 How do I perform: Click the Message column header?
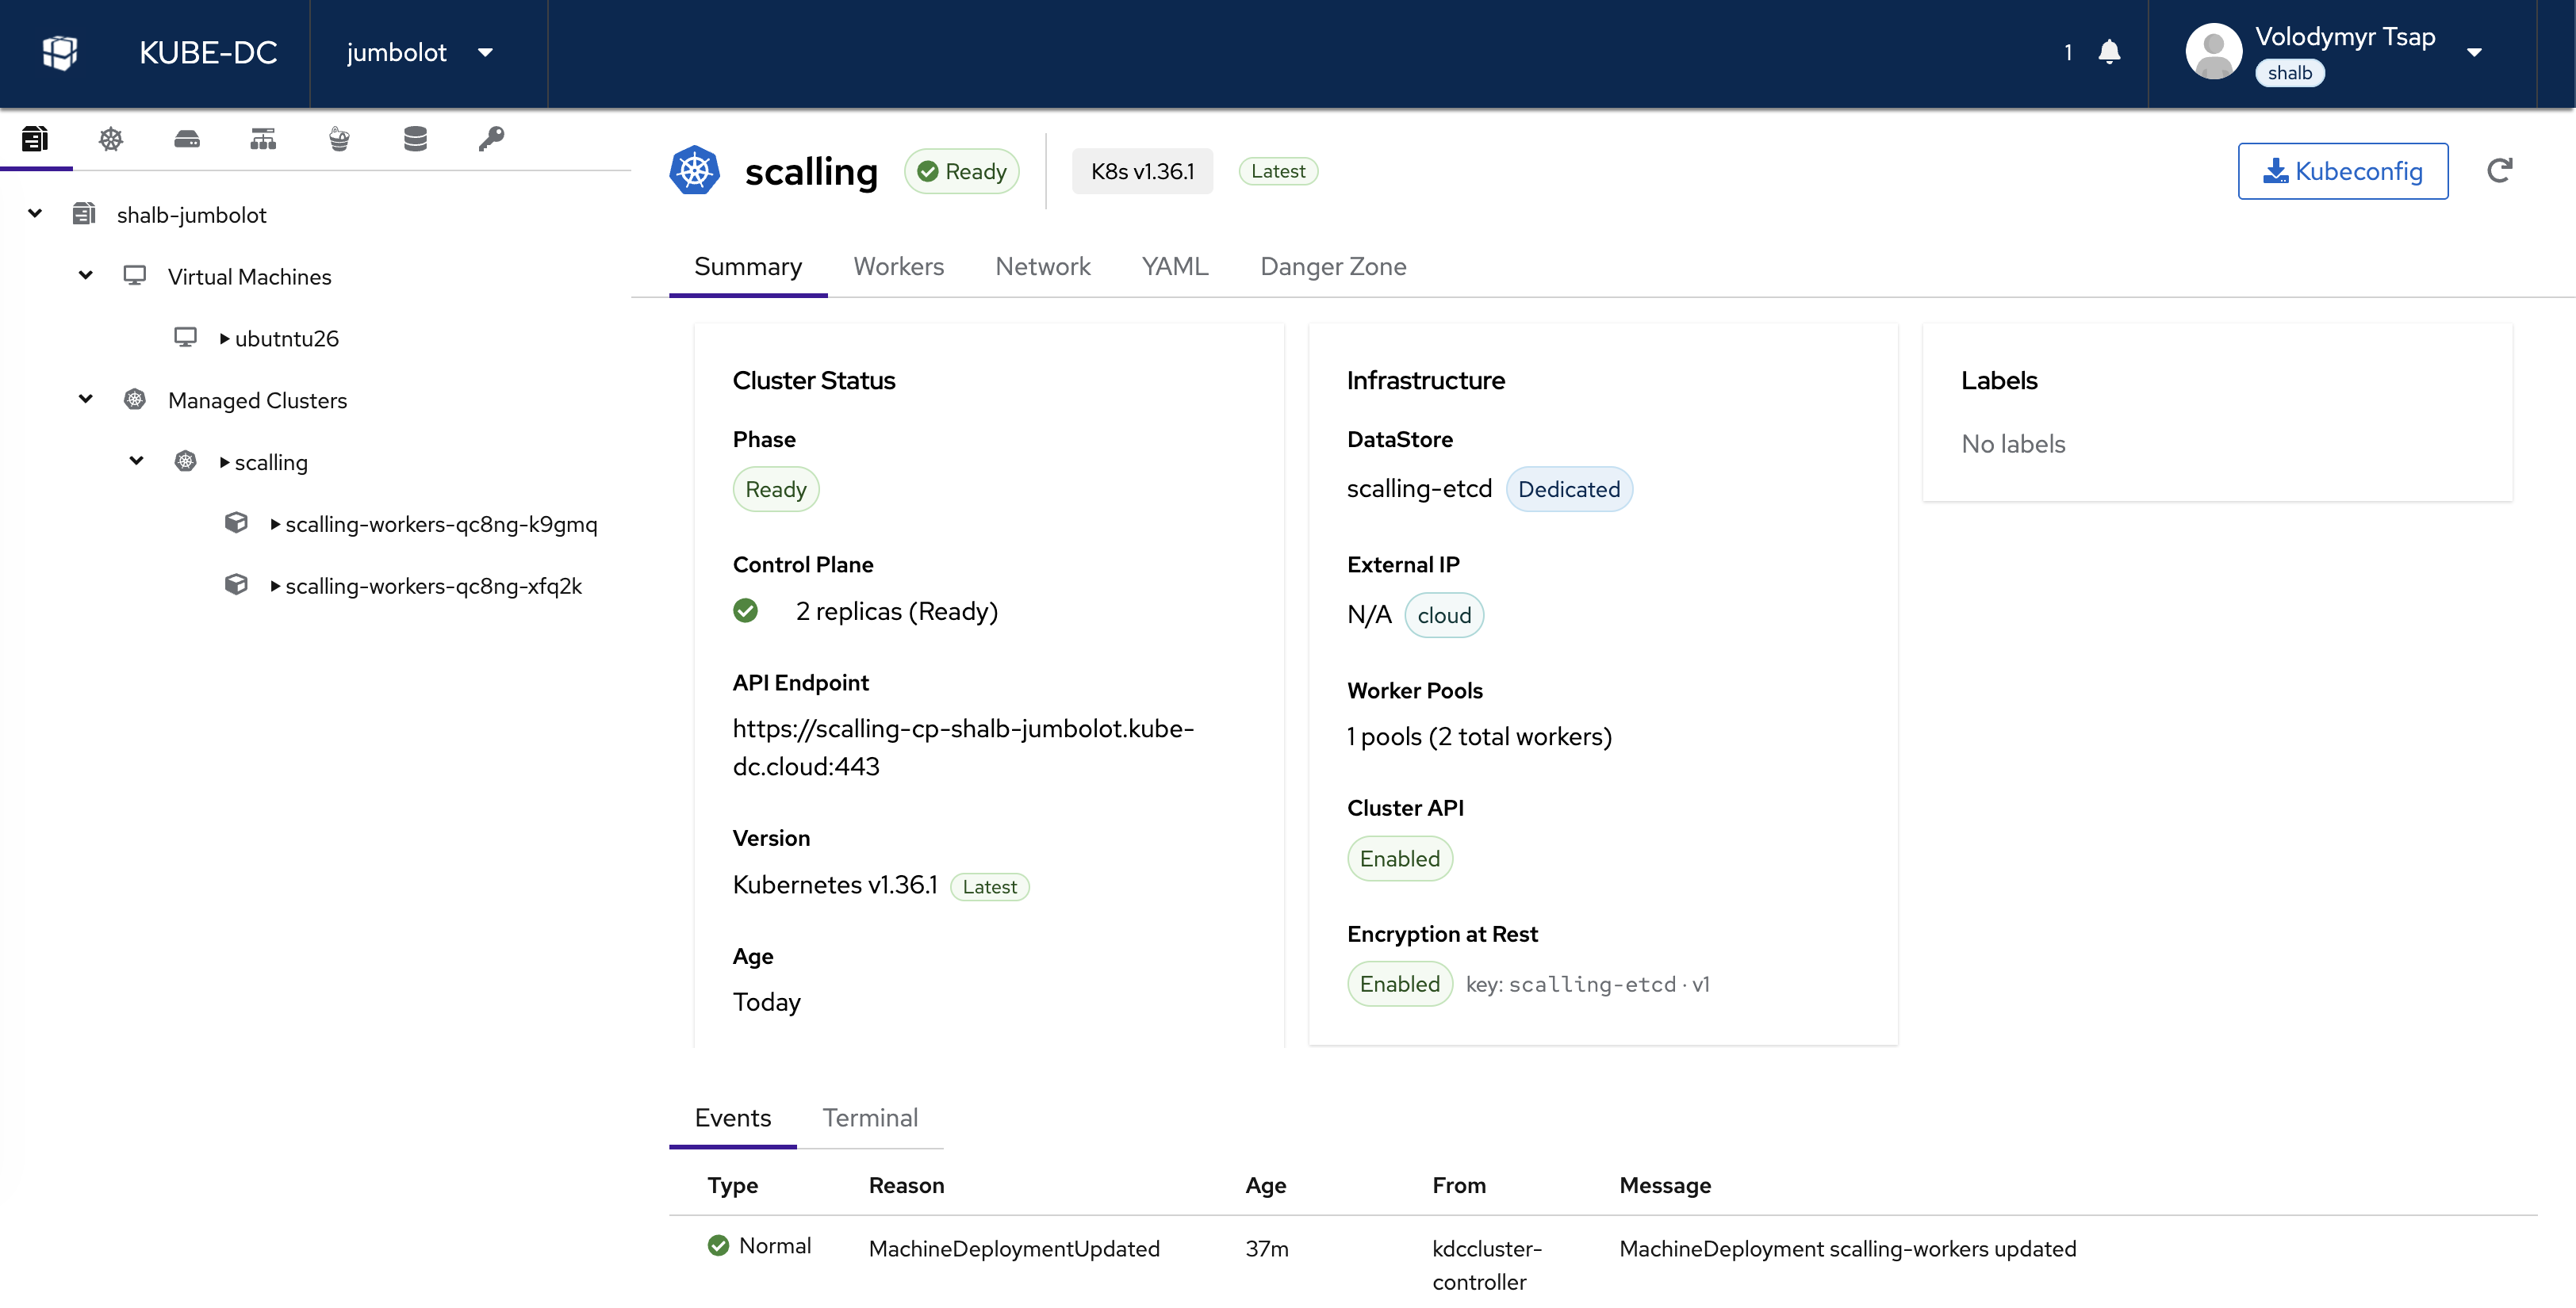tap(1665, 1185)
